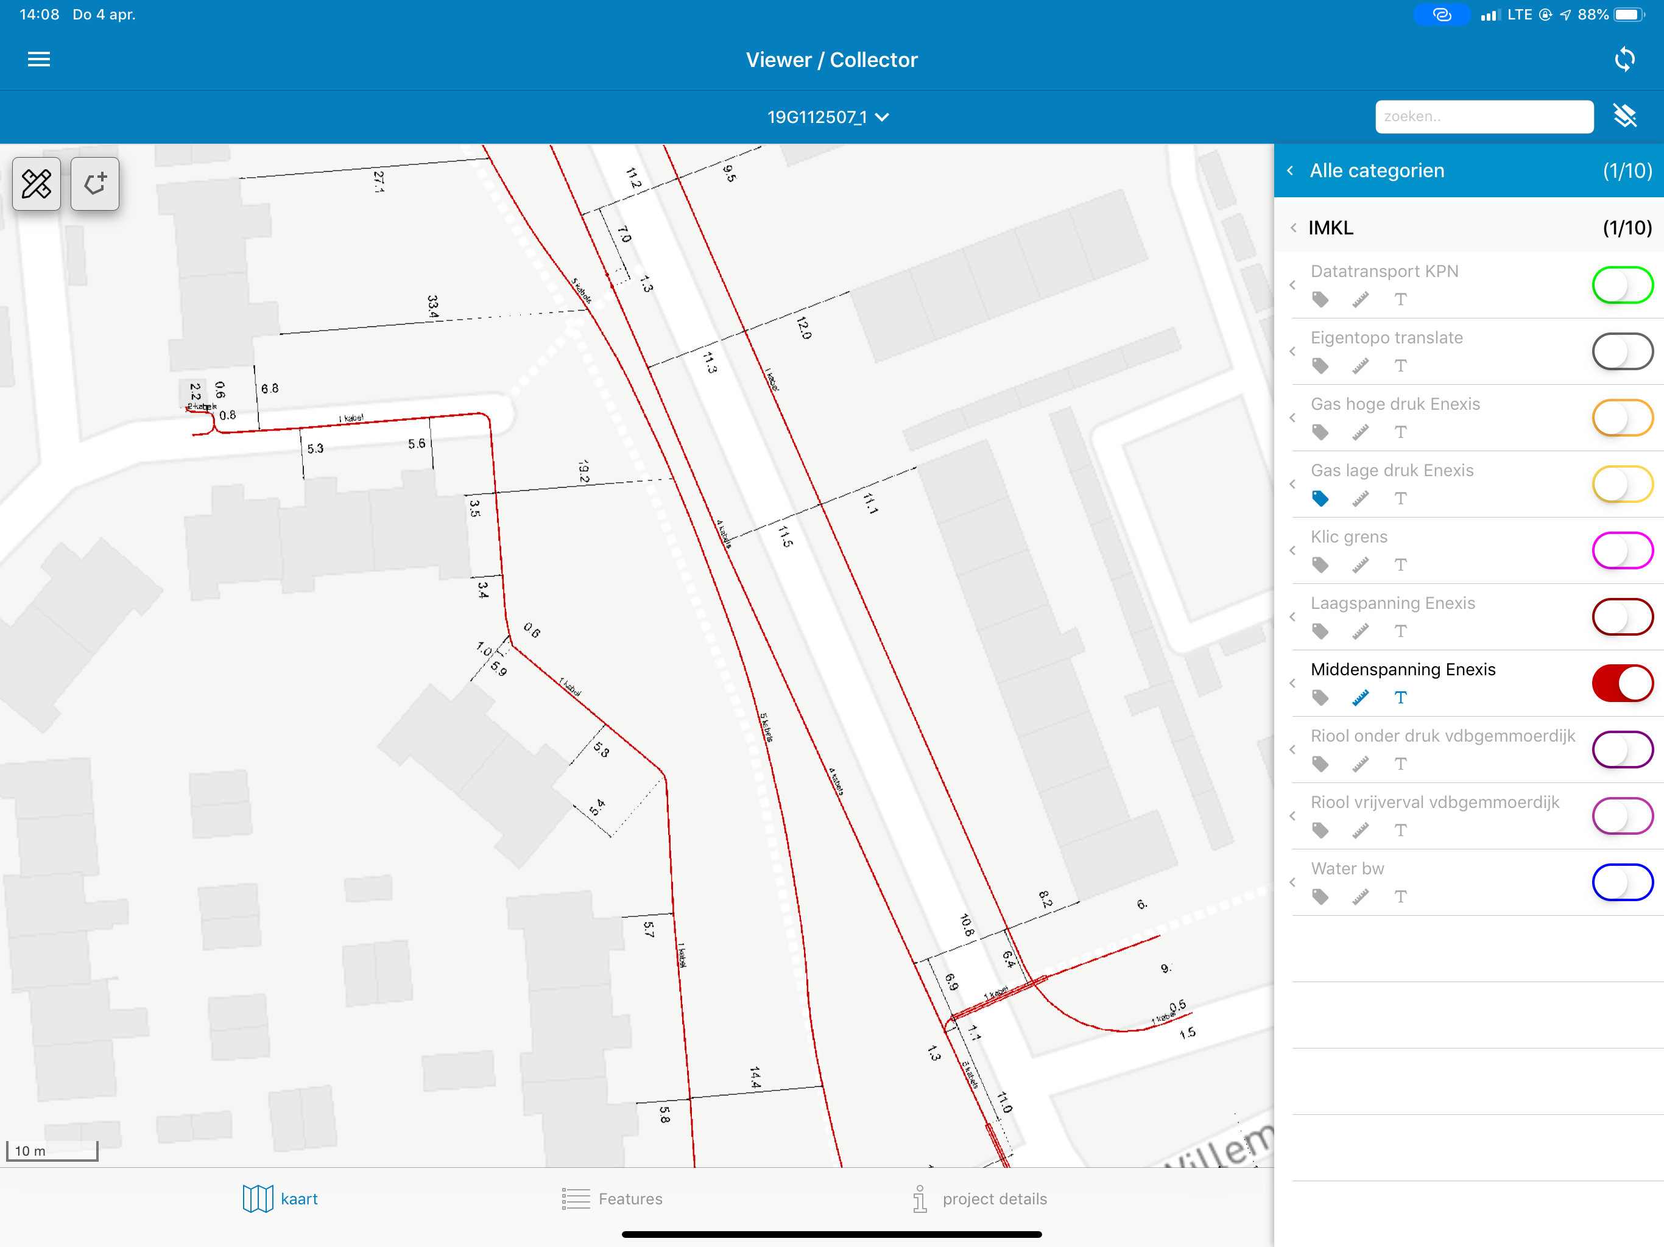This screenshot has width=1664, height=1247.
Task: Click tag icon for Klic grens
Action: [x=1320, y=565]
